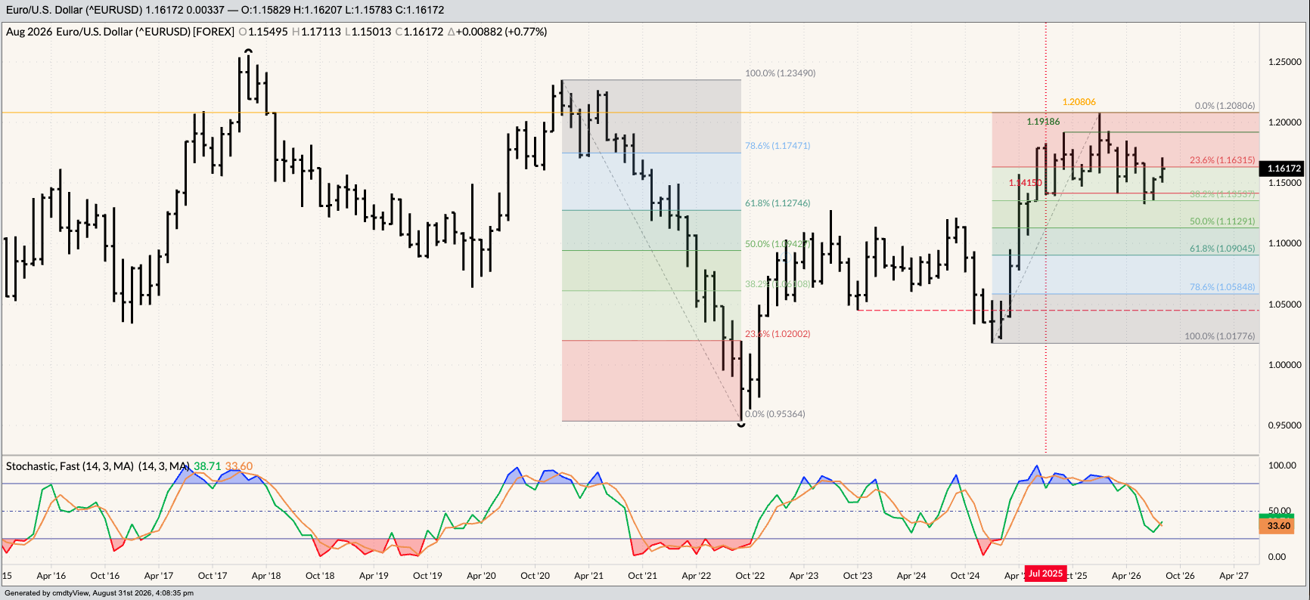Select the 1.20806 high price label
Viewport: 1310px width, 600px height.
coord(1079,102)
